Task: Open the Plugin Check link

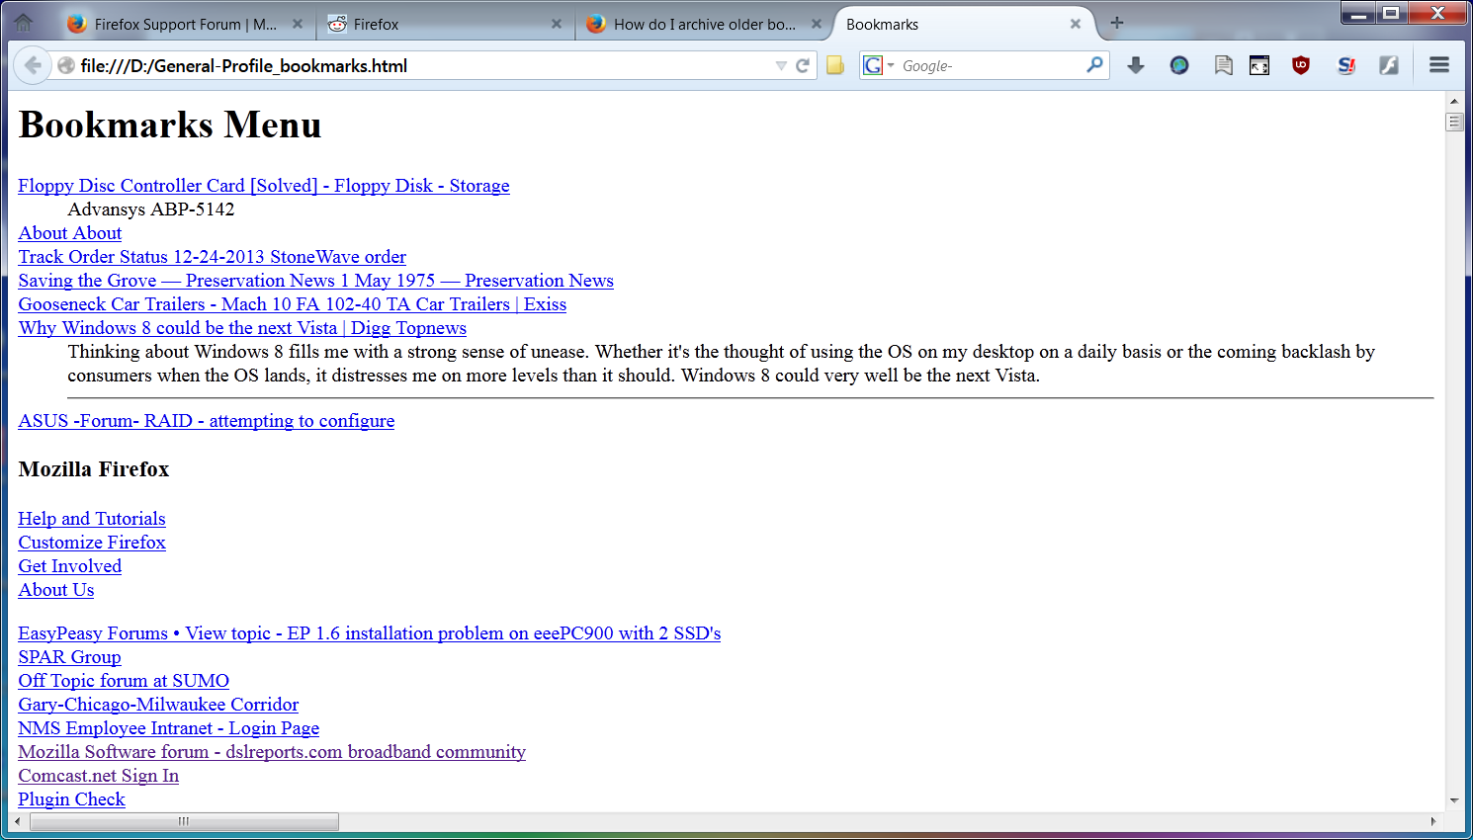Action: point(72,799)
